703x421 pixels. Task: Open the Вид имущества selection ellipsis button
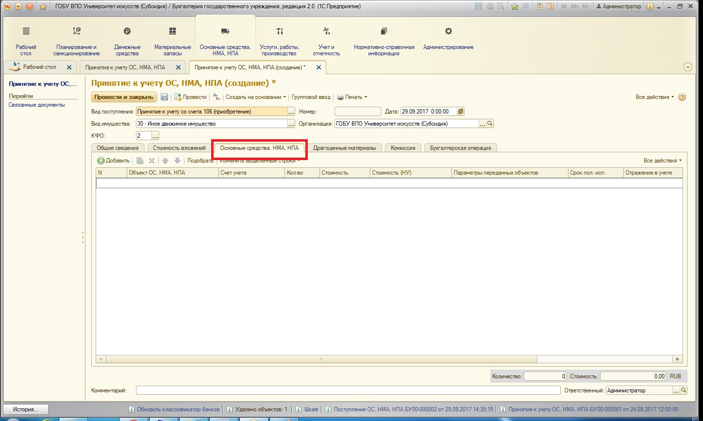291,124
